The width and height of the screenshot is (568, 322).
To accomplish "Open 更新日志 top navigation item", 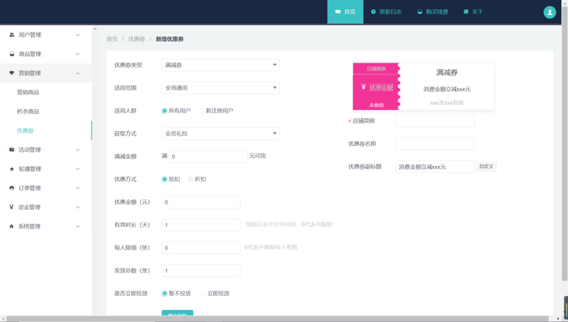I will coord(386,12).
